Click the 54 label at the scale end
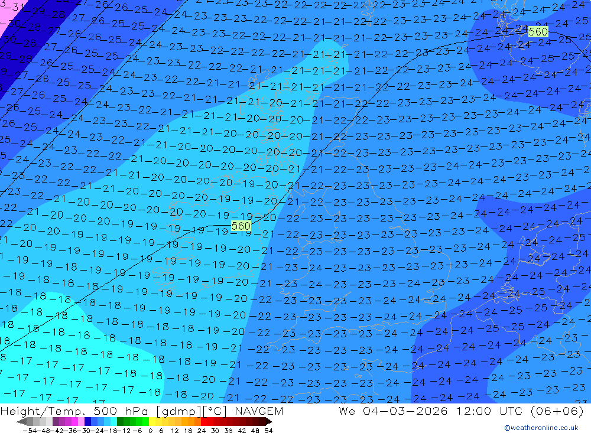Screen dimensions: 591x433 [x=268, y=431]
